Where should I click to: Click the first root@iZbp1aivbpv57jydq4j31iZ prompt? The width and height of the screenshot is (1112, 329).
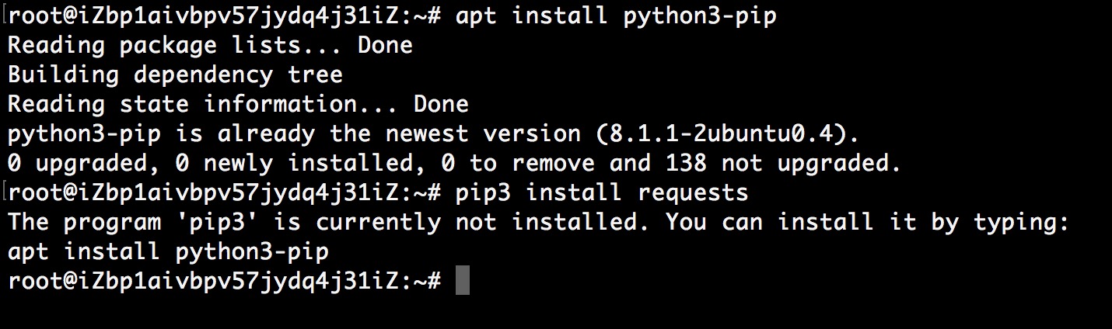(x=224, y=16)
